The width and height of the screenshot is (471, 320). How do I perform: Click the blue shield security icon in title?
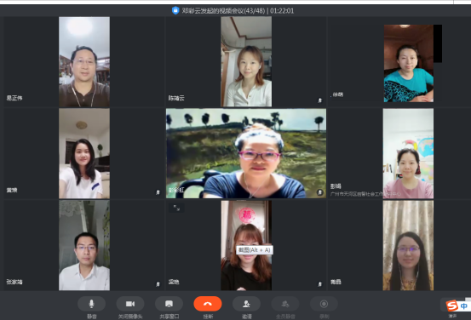(x=175, y=10)
